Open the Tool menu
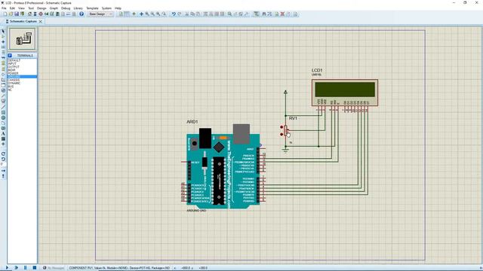 tap(31, 8)
